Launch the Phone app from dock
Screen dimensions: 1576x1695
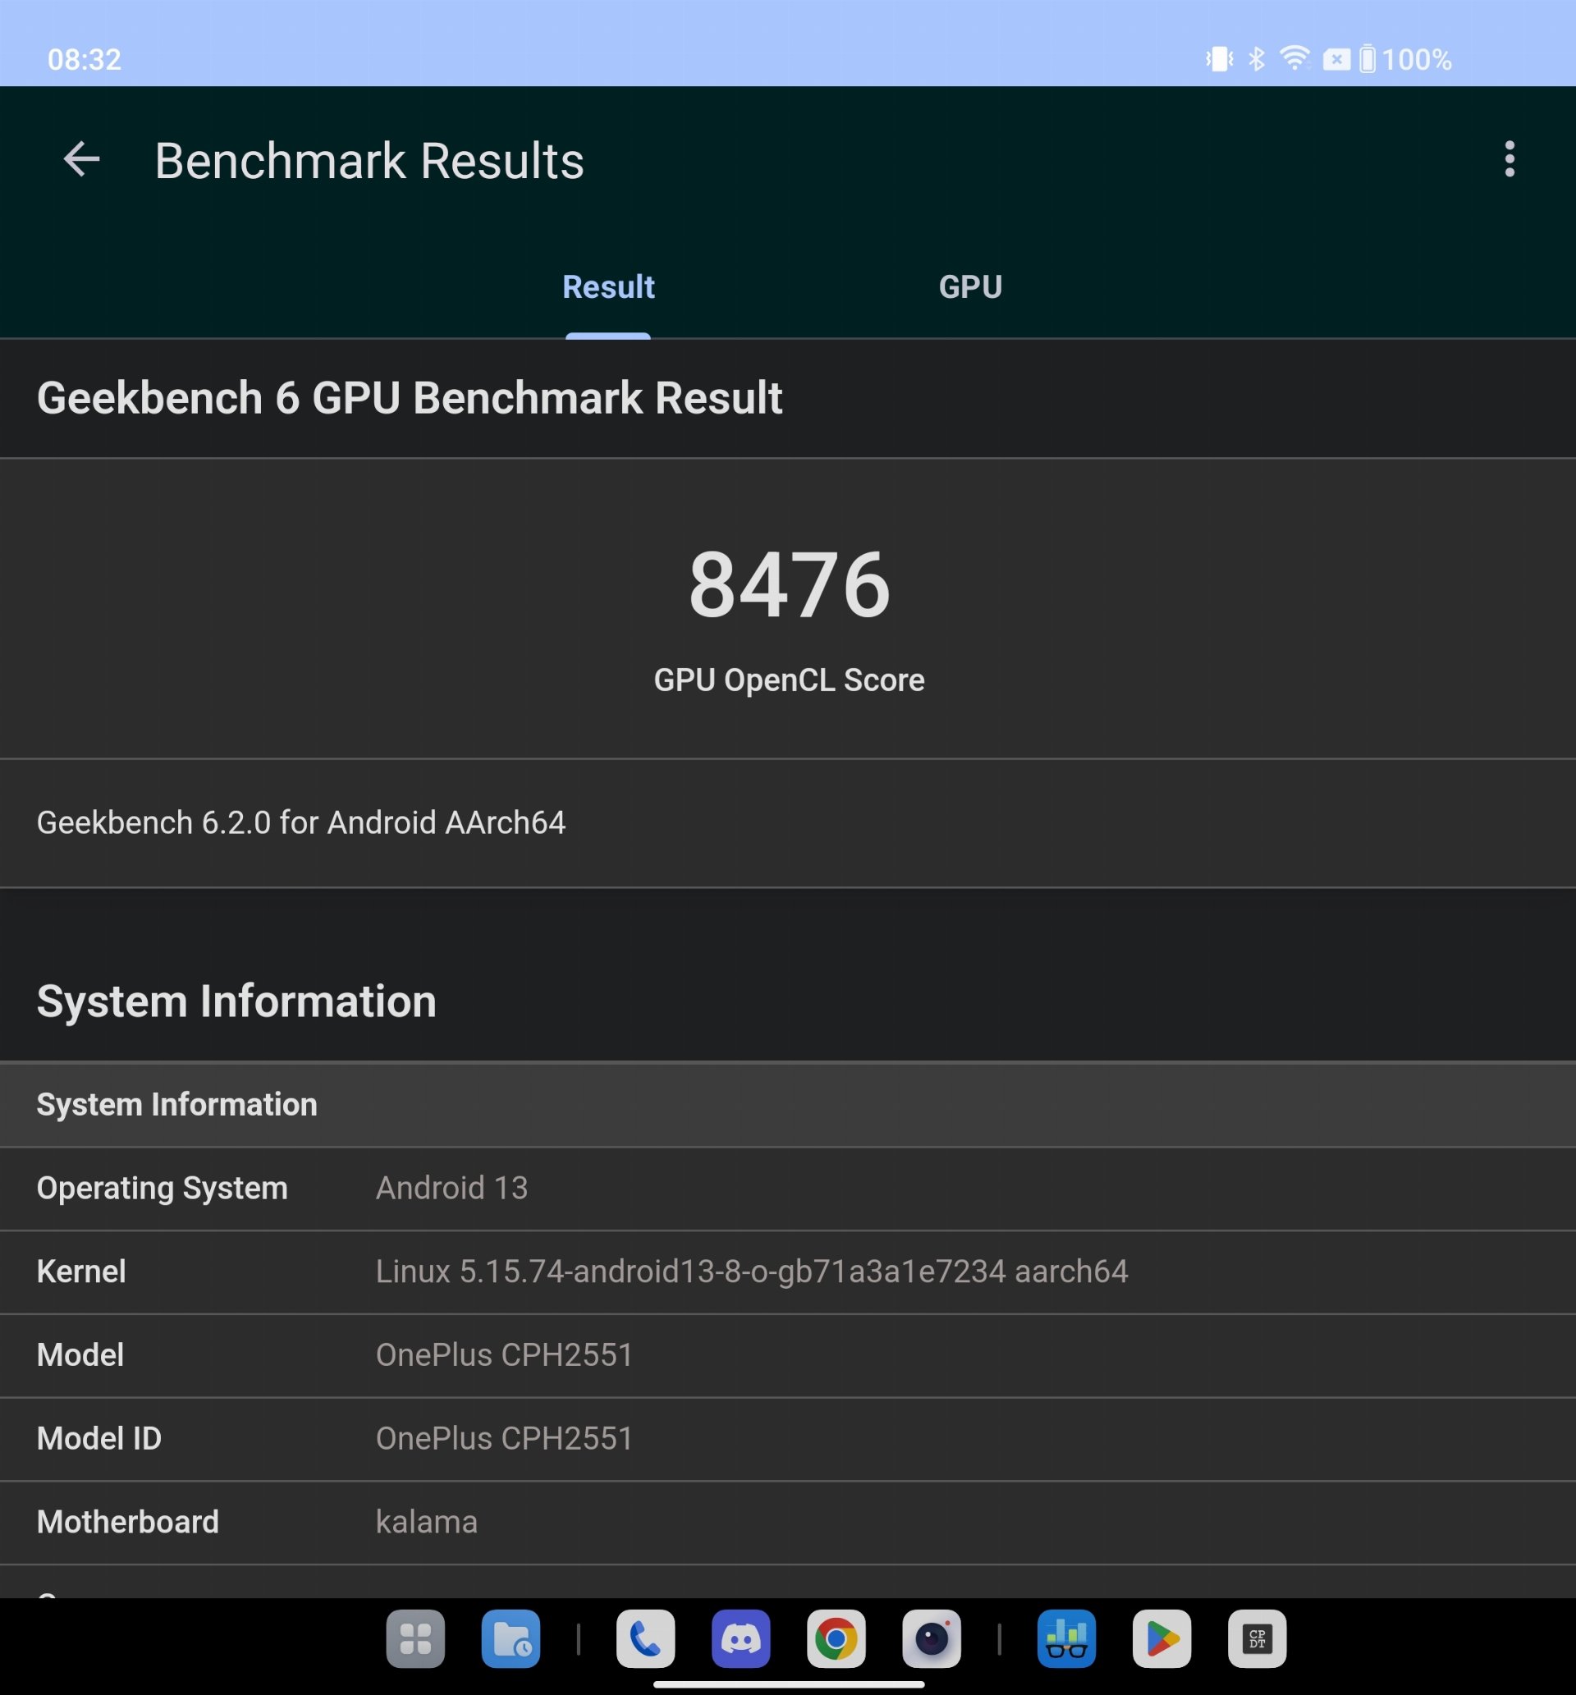point(645,1638)
